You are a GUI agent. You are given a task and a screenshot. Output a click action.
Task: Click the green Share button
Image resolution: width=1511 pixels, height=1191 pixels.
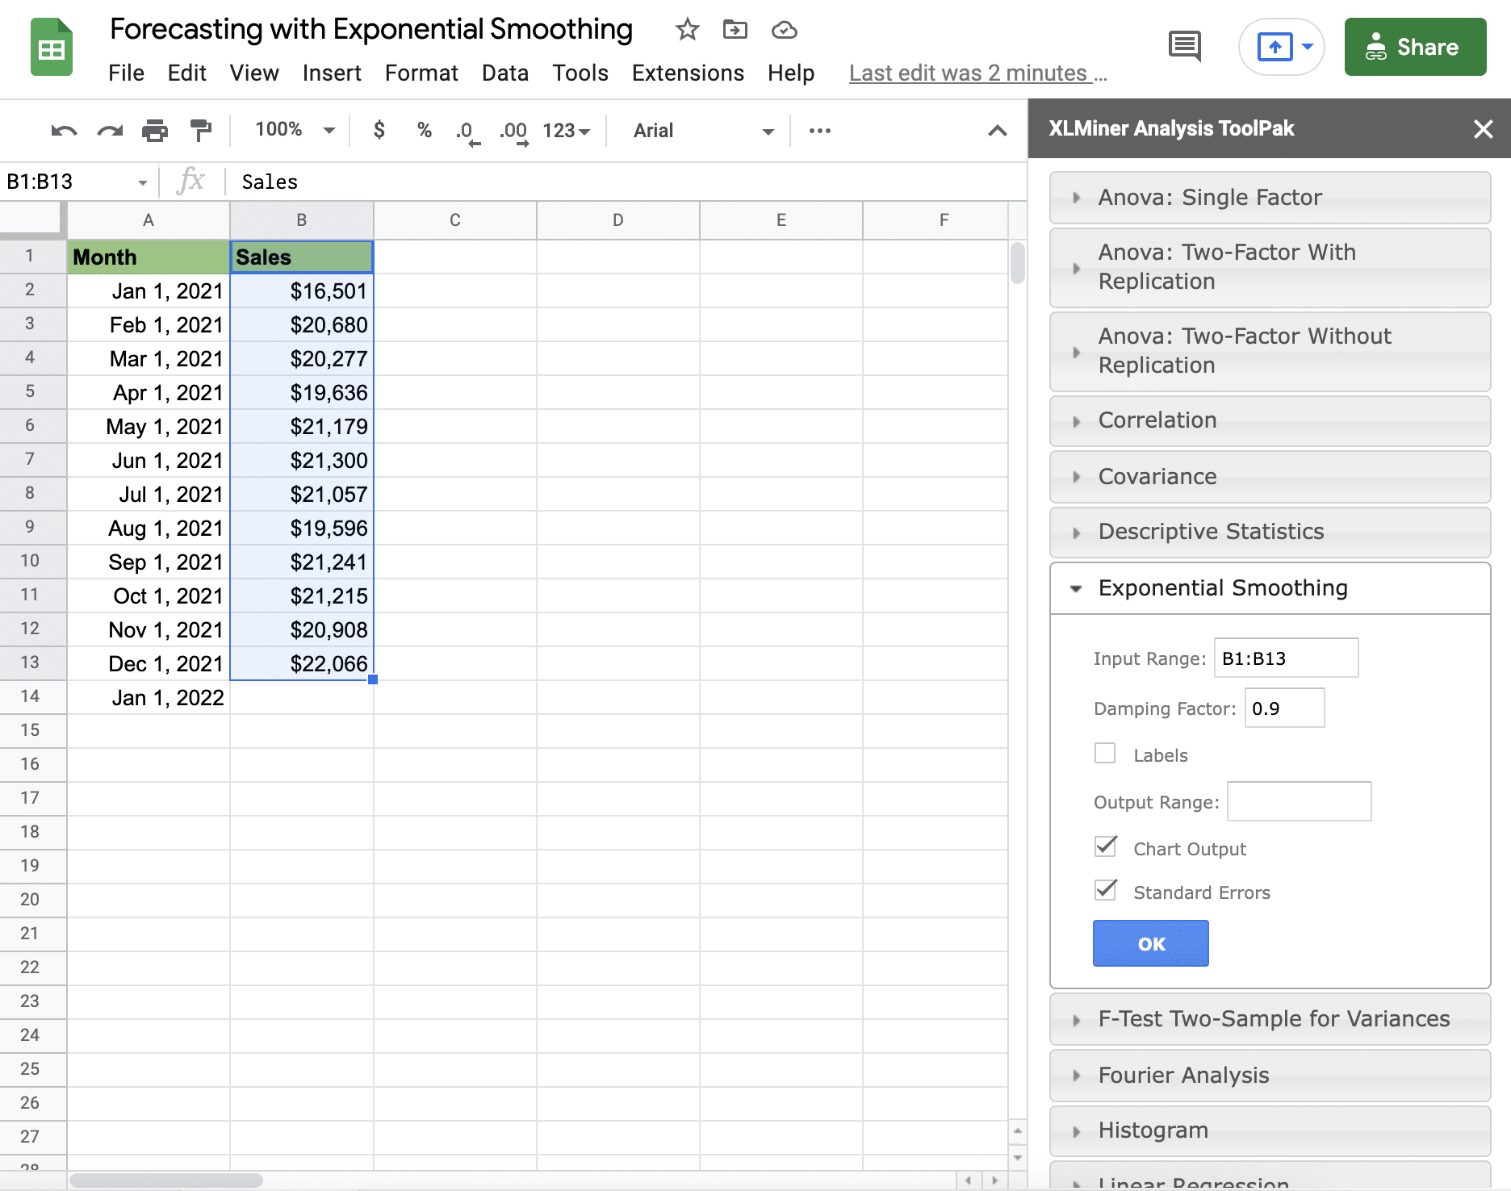(1414, 48)
